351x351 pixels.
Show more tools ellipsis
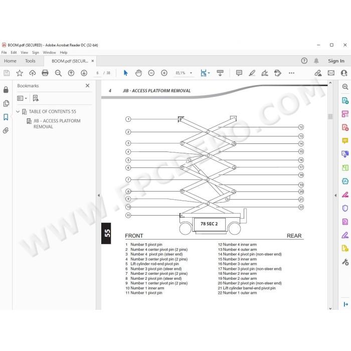point(291,73)
